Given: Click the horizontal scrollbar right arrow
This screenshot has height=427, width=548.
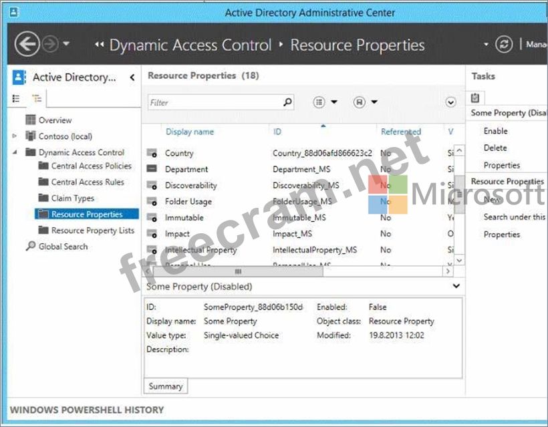Looking at the screenshot, I should 448,271.
